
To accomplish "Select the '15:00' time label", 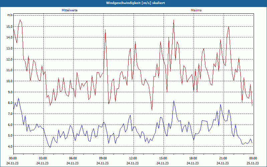I will click(164, 158).
